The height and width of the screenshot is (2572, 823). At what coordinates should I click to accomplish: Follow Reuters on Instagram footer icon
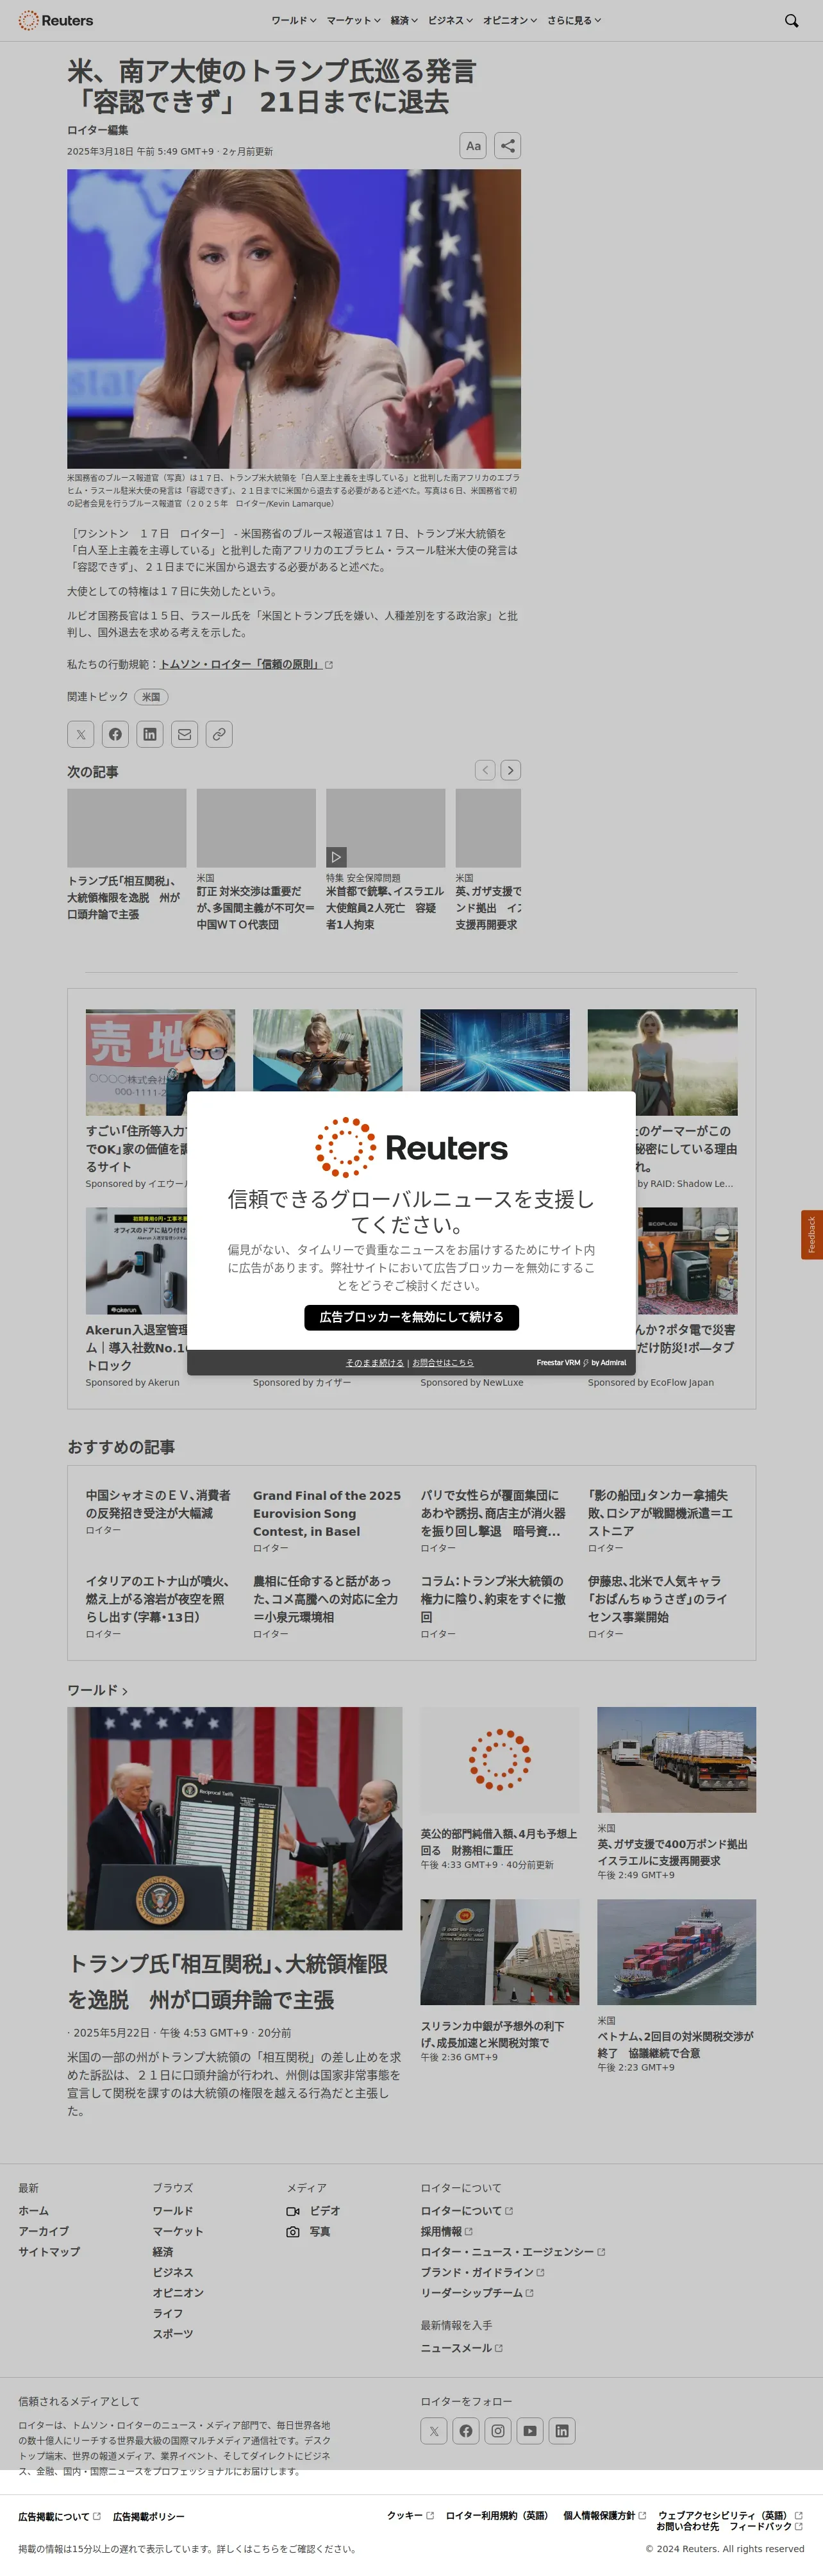pyautogui.click(x=498, y=2431)
